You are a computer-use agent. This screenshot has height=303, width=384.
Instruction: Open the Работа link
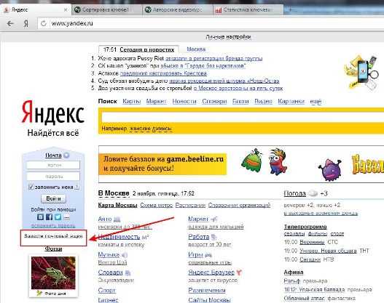(199, 237)
